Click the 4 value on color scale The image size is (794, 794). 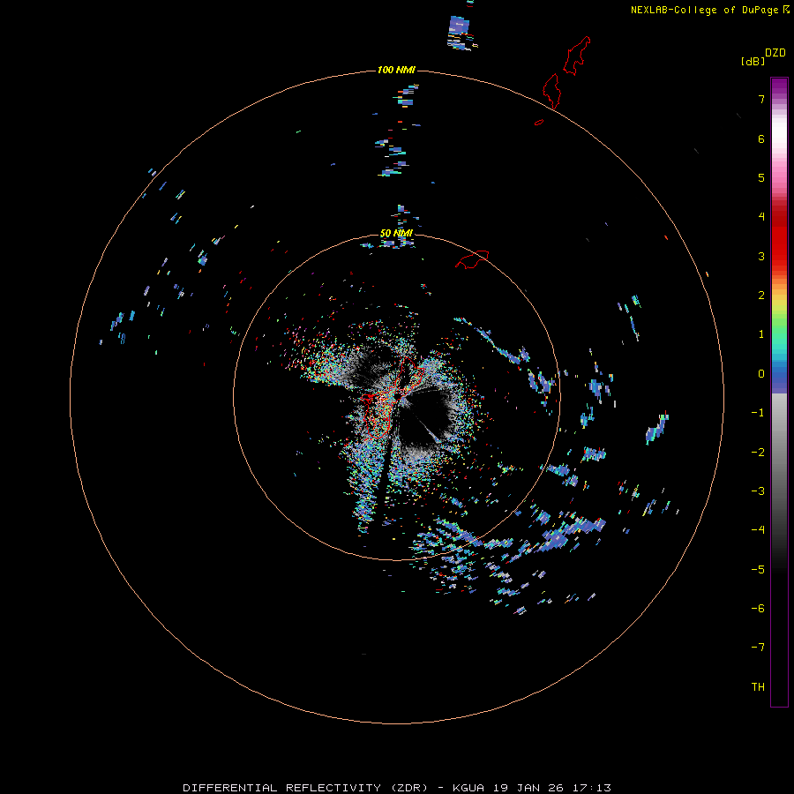tap(761, 217)
